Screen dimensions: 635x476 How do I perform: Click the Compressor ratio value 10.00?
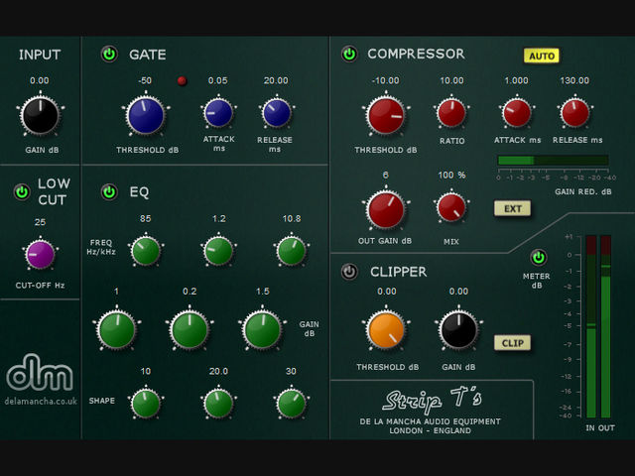click(x=451, y=80)
